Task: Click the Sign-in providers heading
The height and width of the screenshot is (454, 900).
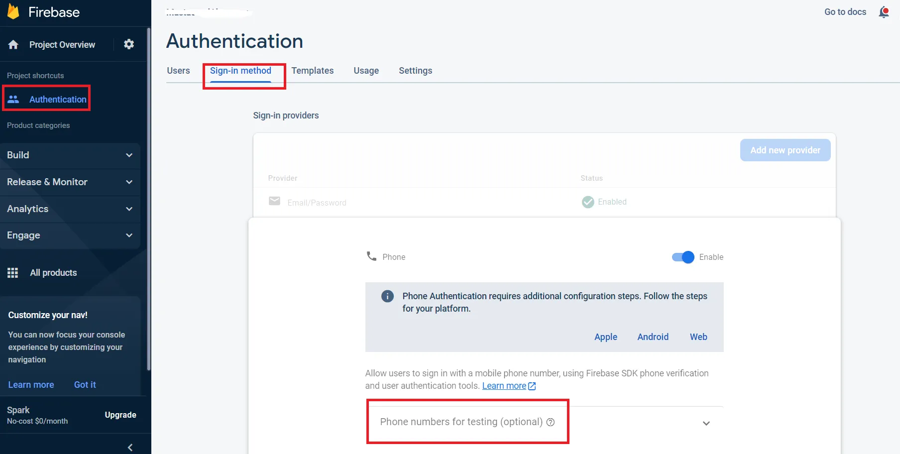Action: [x=286, y=115]
